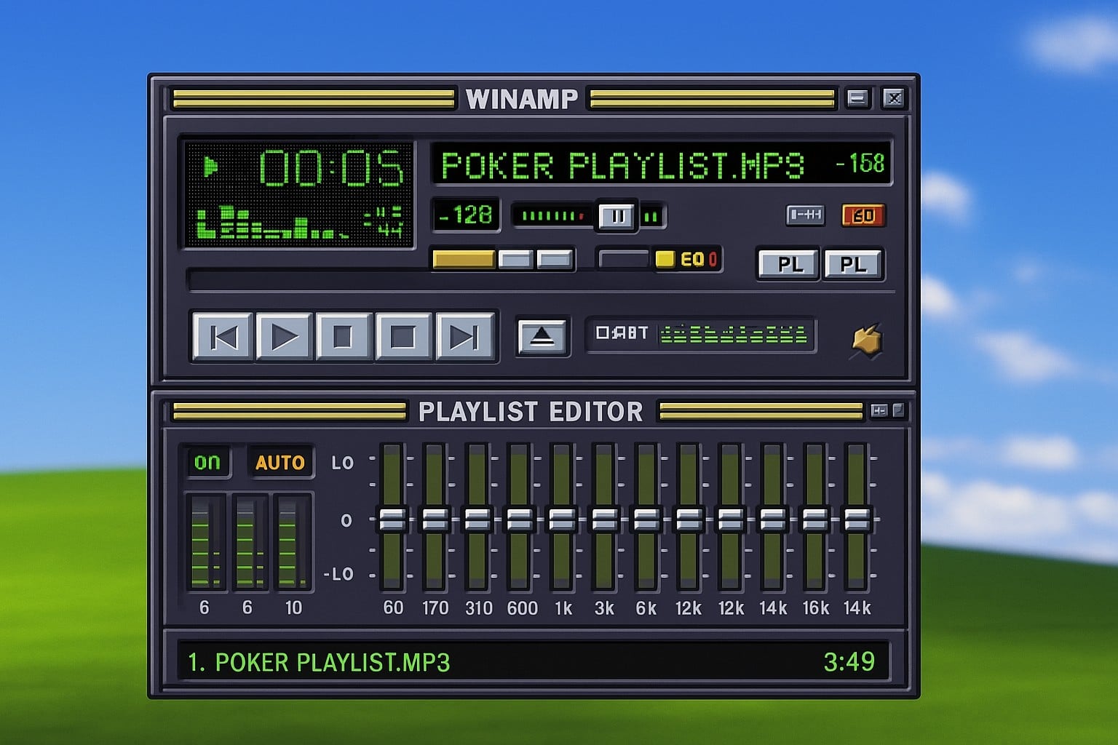Image resolution: width=1118 pixels, height=745 pixels.
Task: Click the spectrum analyzer visualization display
Action: [269, 226]
